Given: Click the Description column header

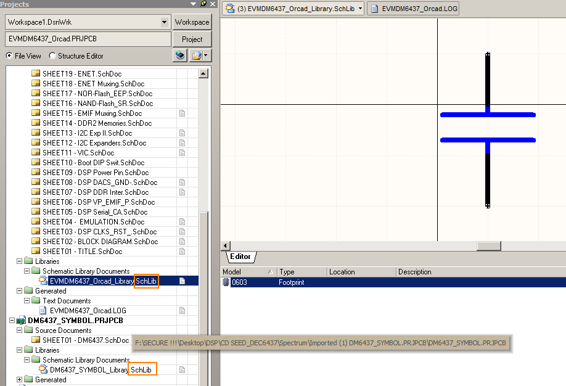Looking at the screenshot, I should (481, 272).
